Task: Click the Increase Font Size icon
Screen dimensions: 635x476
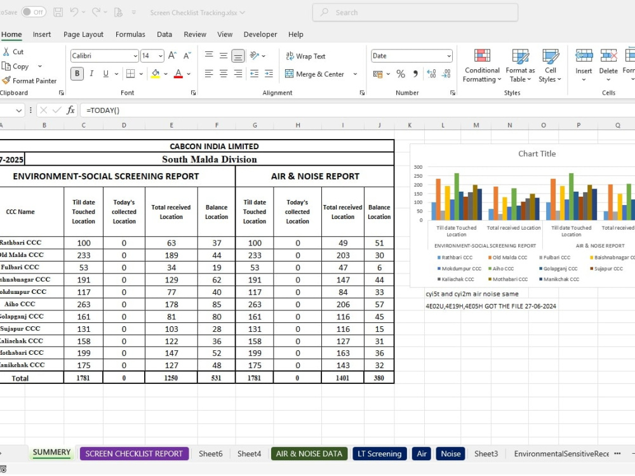Action: (172, 55)
